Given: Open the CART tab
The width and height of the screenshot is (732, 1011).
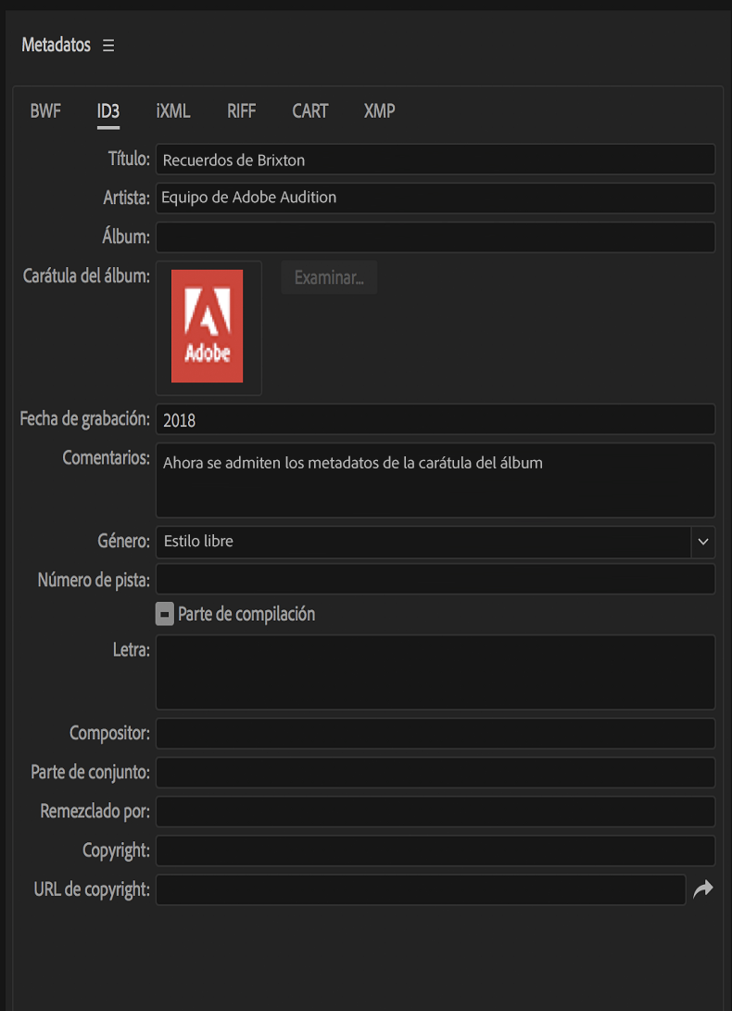Looking at the screenshot, I should (x=309, y=110).
